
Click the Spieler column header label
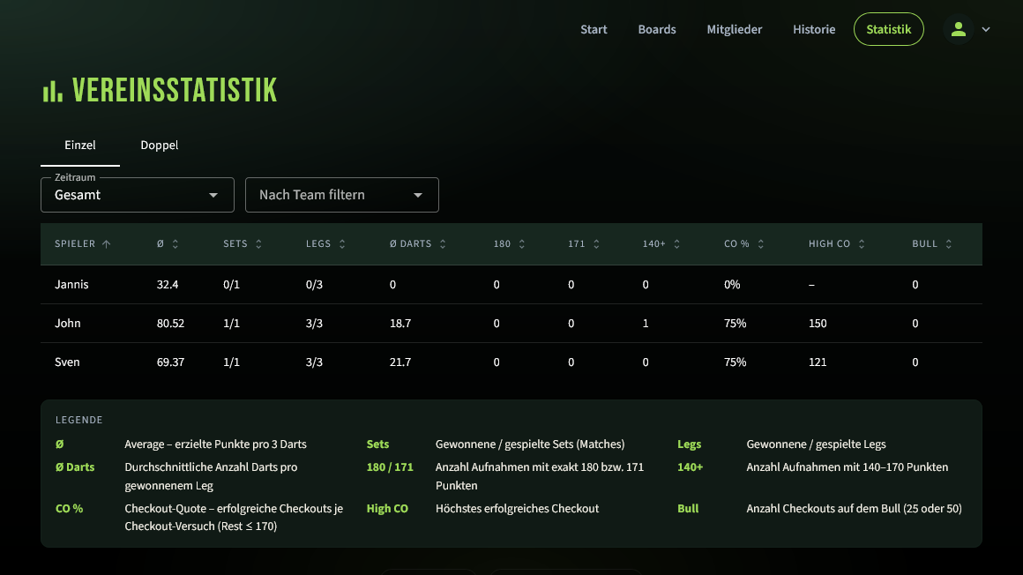pos(75,244)
